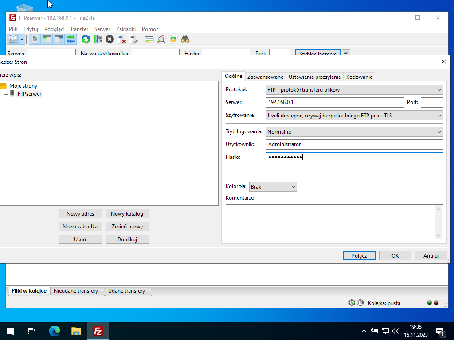Open the Transfer menu
Image resolution: width=454 pixels, height=340 pixels.
(79, 29)
